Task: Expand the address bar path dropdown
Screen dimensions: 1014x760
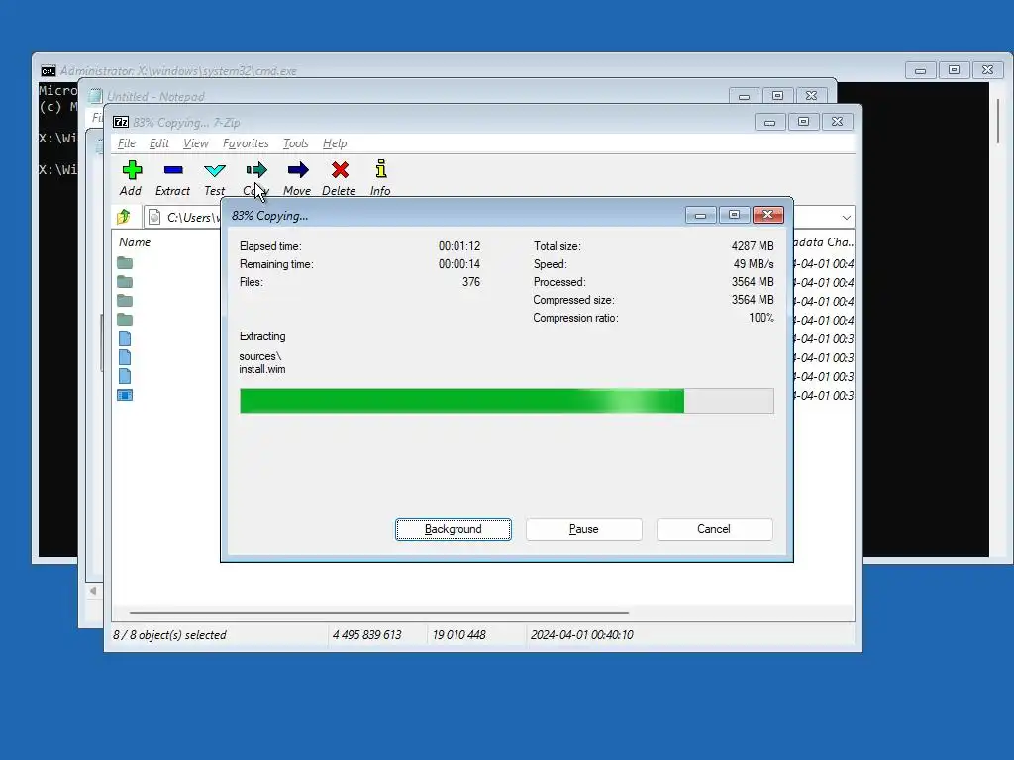Action: pos(846,217)
